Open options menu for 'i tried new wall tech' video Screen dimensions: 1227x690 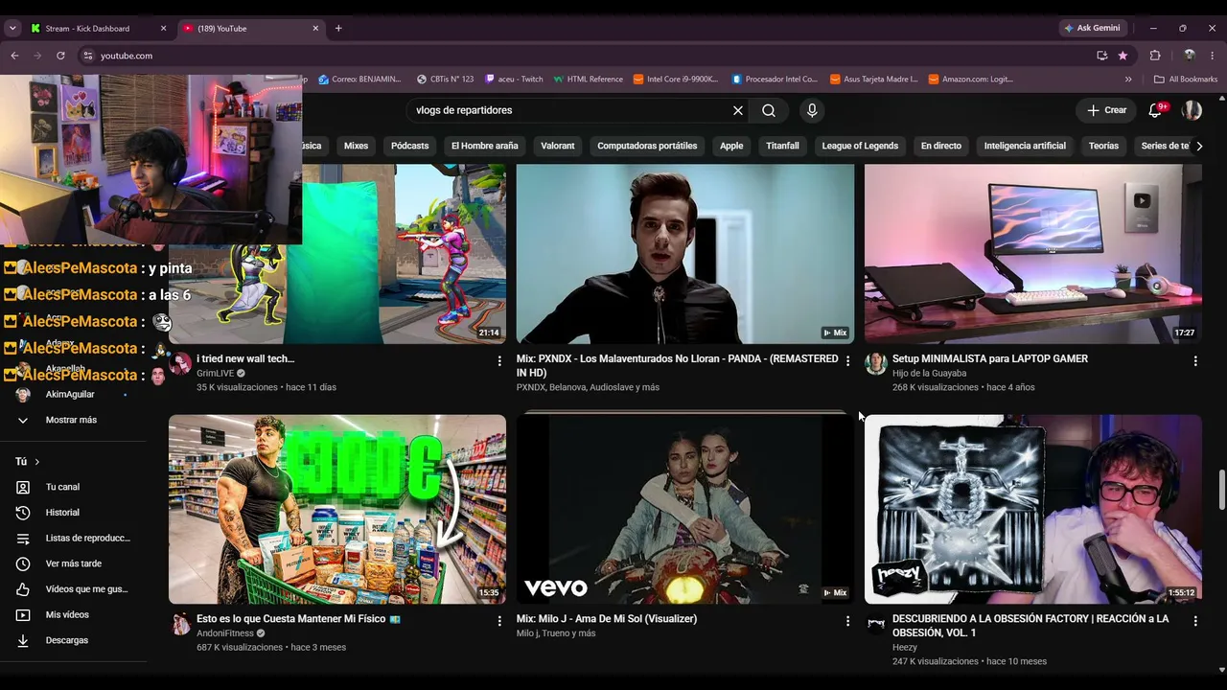[499, 361]
